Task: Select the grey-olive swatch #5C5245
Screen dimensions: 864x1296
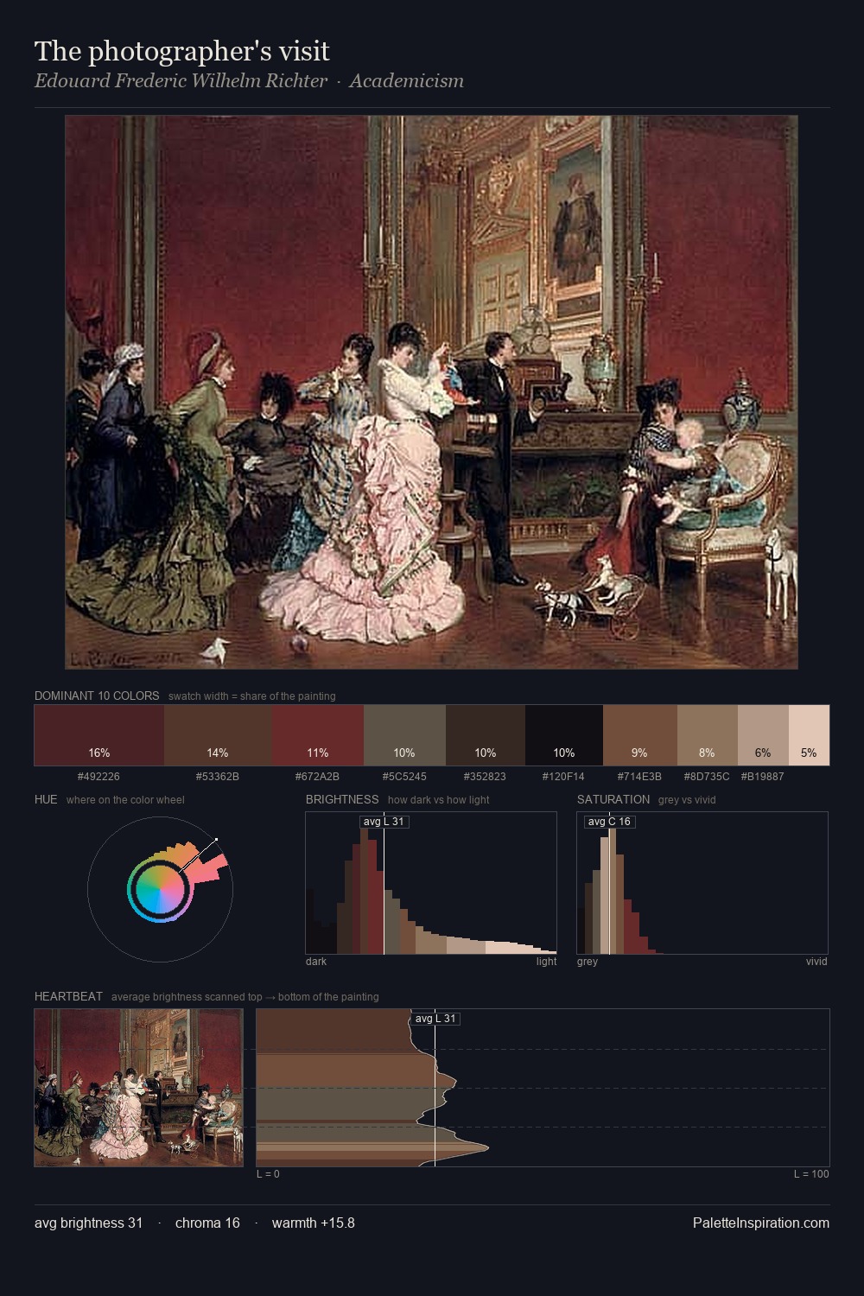Action: (x=404, y=735)
